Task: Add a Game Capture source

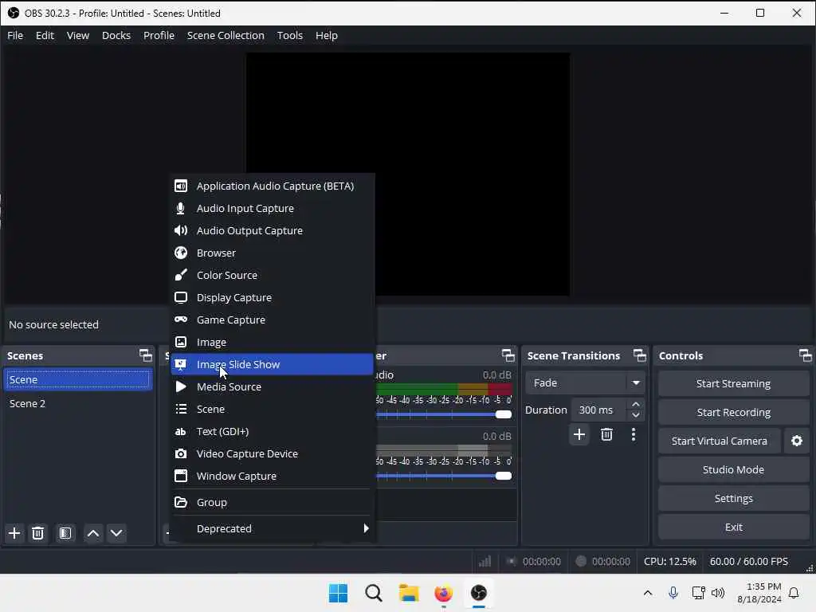Action: point(273,320)
